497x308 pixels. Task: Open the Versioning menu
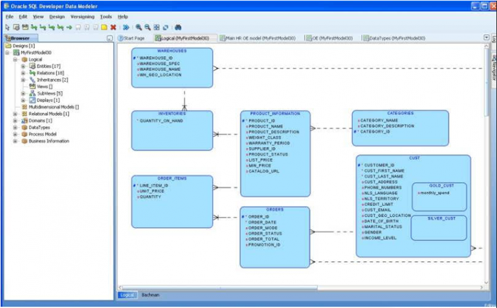point(82,16)
